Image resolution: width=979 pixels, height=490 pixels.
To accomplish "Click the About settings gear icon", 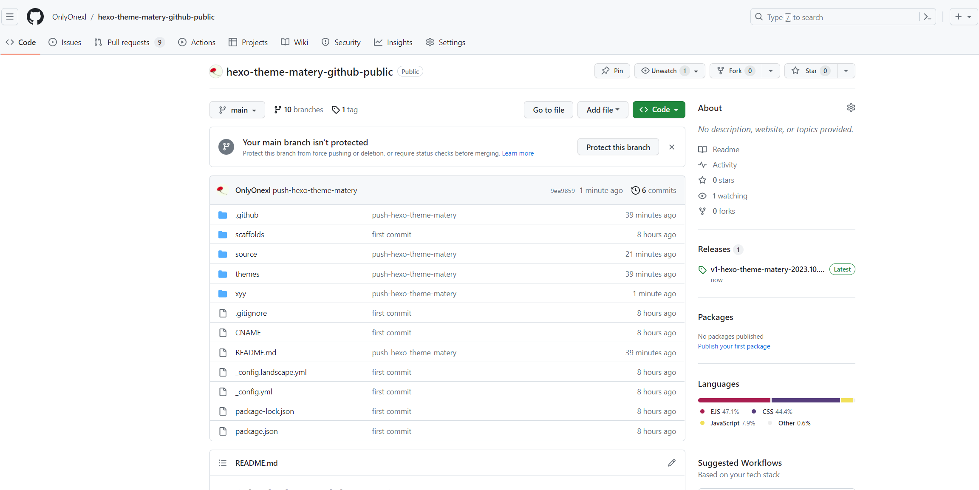I will [x=851, y=108].
